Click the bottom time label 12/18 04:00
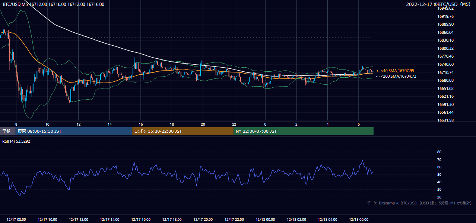The image size is (476, 223). pyautogui.click(x=327, y=220)
